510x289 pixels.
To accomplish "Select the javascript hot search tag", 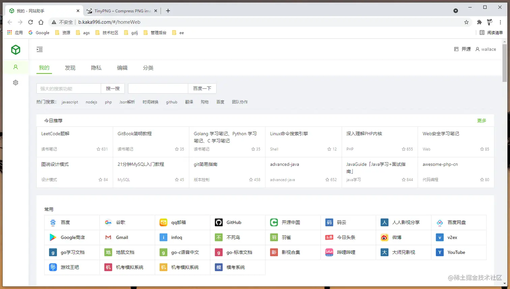I will (70, 102).
